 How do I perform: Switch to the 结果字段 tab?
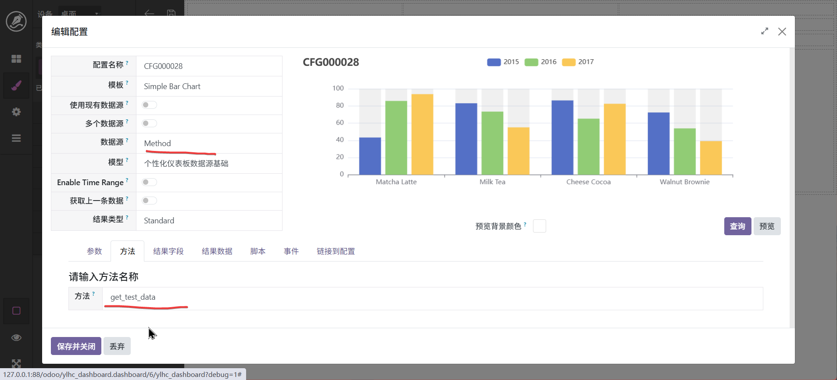(x=168, y=251)
